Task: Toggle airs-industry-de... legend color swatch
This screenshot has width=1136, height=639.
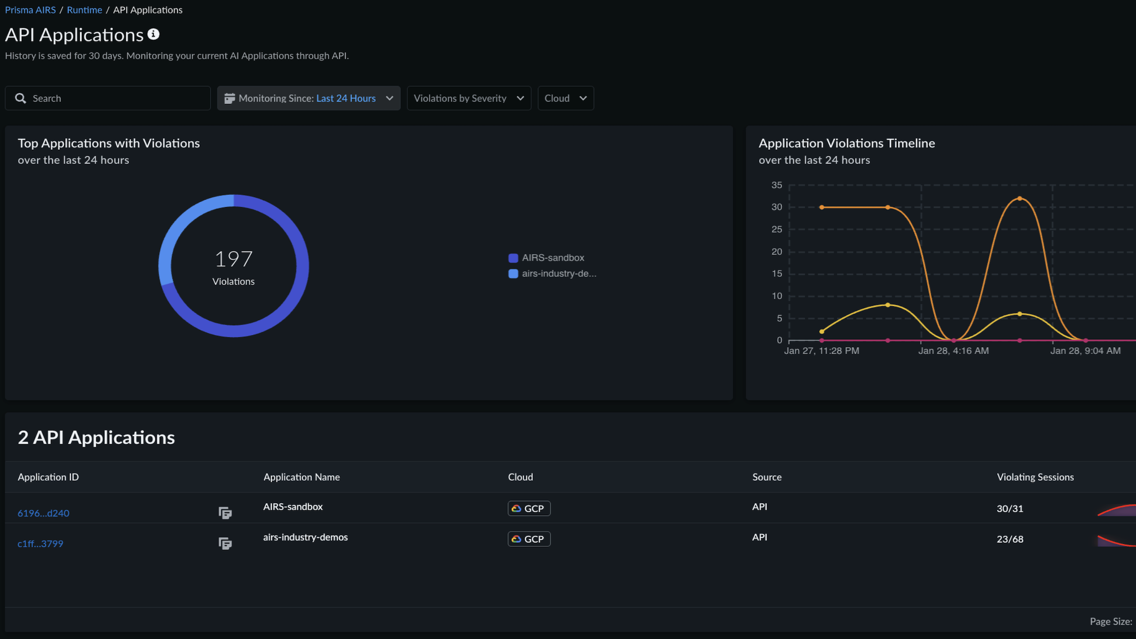Action: pyautogui.click(x=513, y=274)
